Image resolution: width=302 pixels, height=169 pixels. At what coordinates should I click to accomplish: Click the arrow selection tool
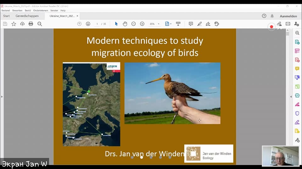pos(116,24)
